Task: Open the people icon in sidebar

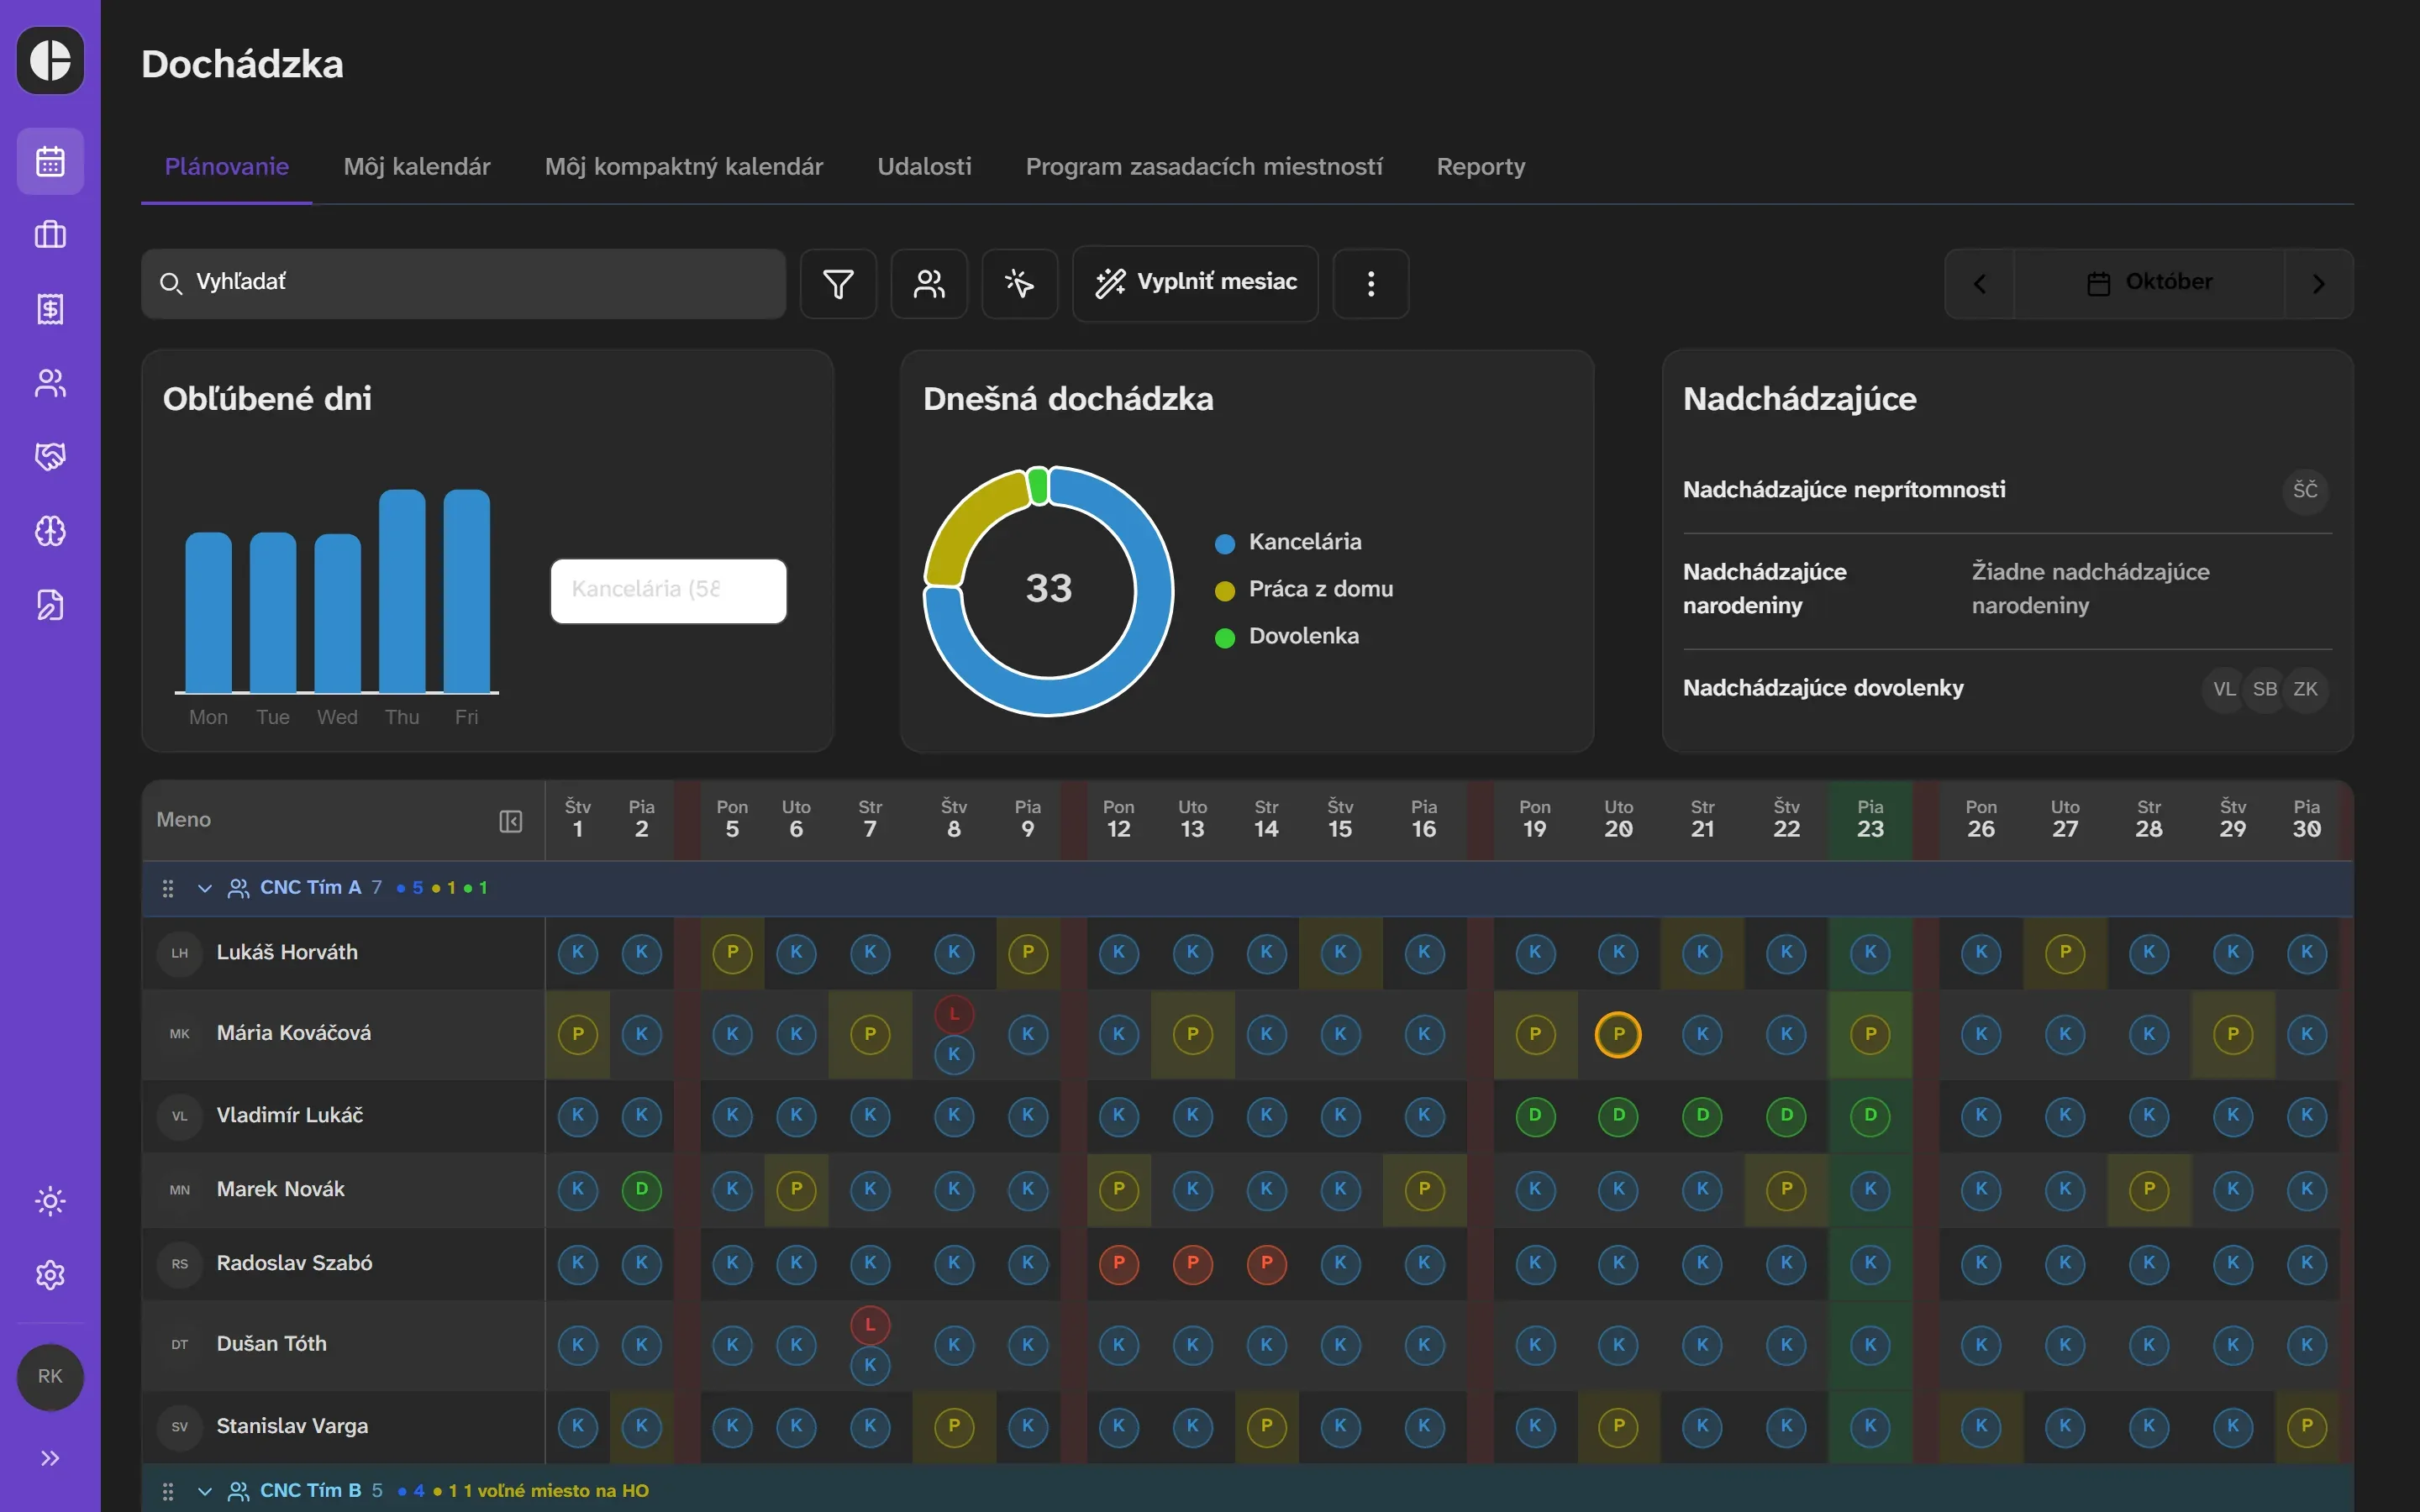Action: click(x=50, y=383)
